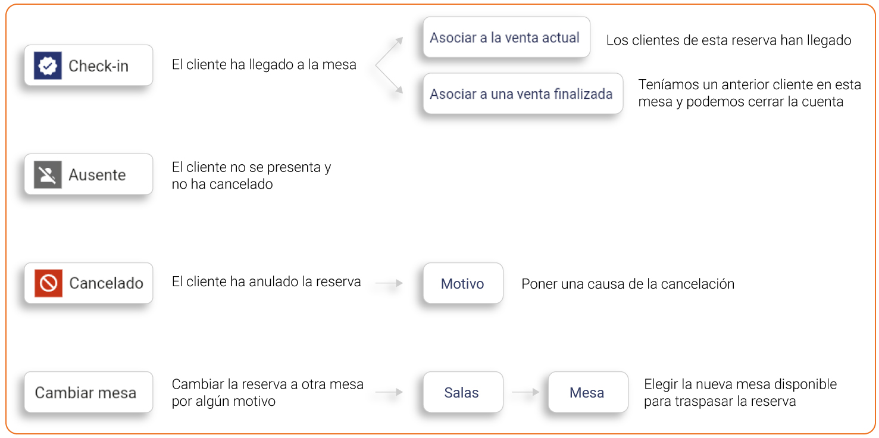
Task: Click the lower arrow toward venta finalizada
Action: coord(389,80)
